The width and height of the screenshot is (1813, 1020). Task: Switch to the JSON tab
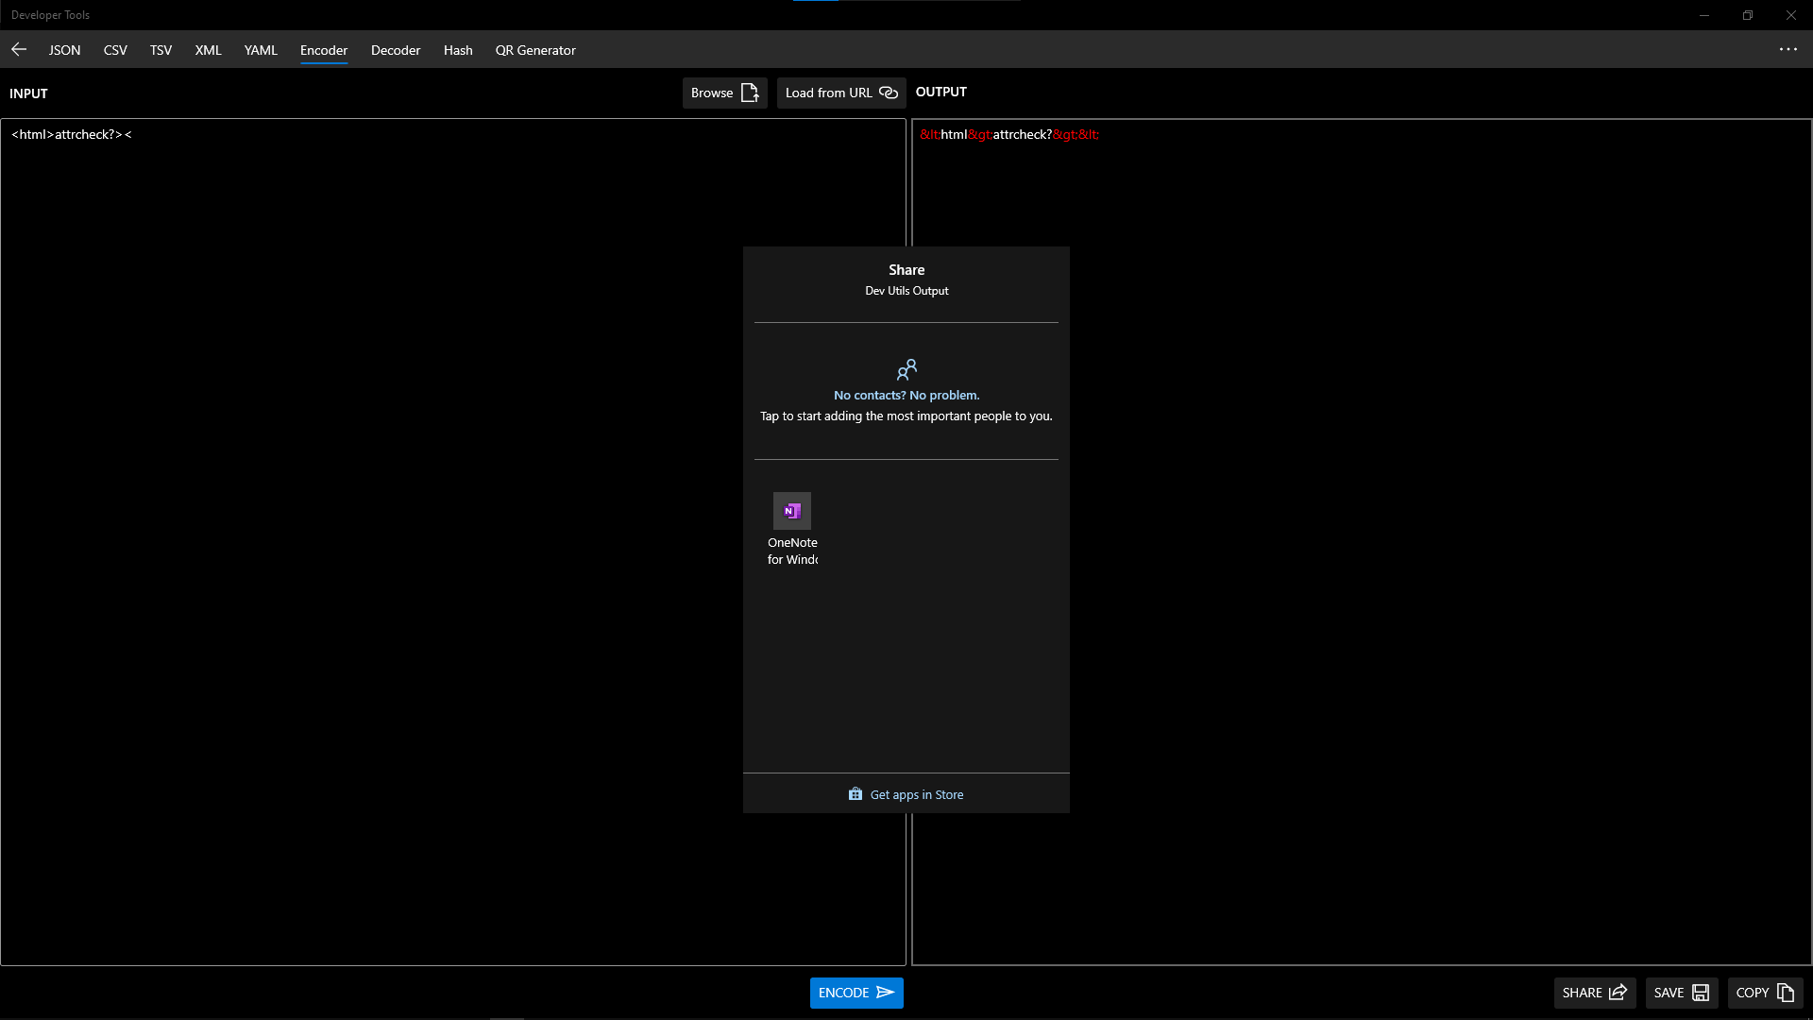pyautogui.click(x=64, y=50)
